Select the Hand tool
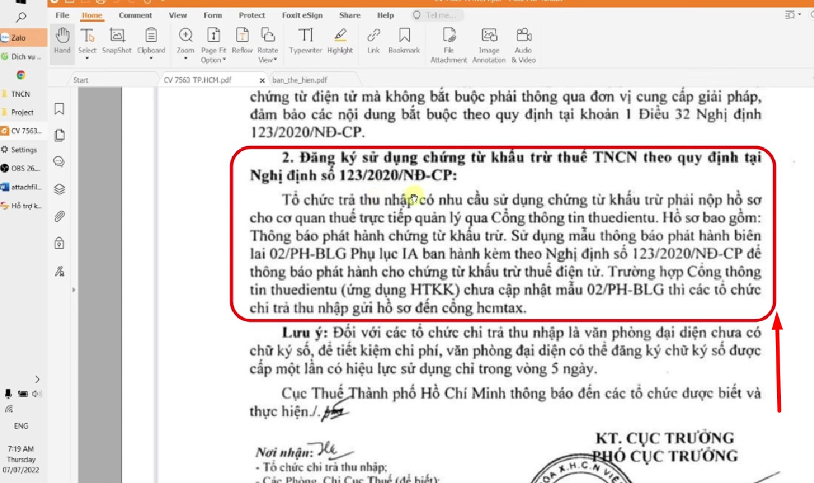 [x=62, y=40]
